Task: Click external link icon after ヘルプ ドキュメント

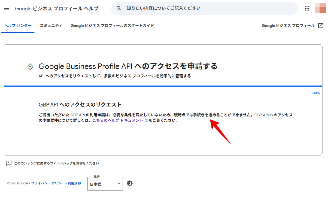Action: [x=146, y=120]
